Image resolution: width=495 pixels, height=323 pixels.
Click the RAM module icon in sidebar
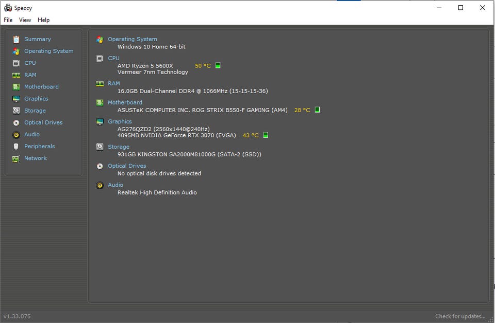click(x=16, y=75)
